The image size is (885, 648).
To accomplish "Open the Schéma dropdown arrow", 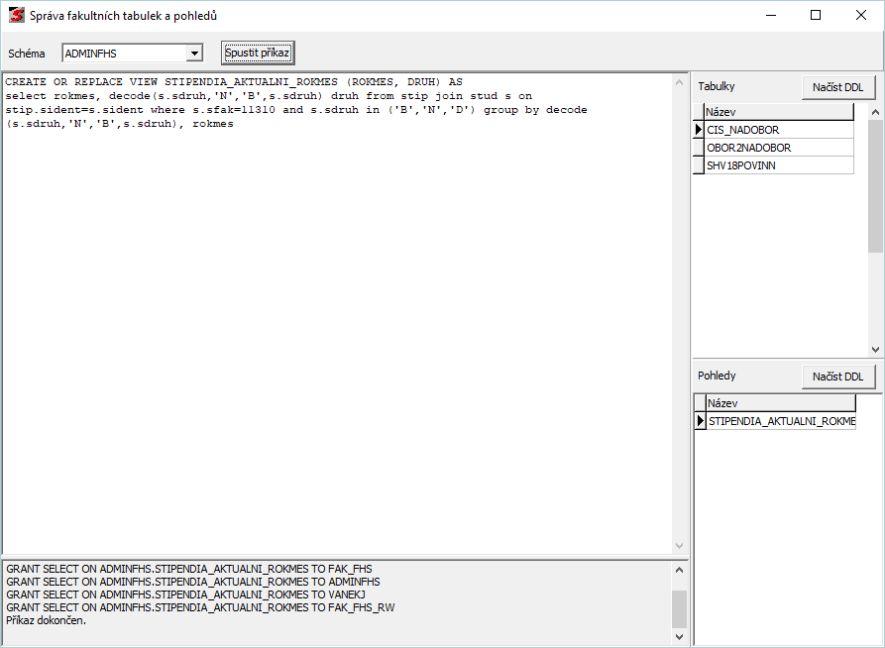I will click(194, 54).
